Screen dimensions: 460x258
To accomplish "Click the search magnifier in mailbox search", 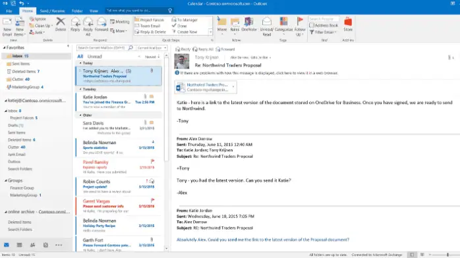I will point(130,48).
